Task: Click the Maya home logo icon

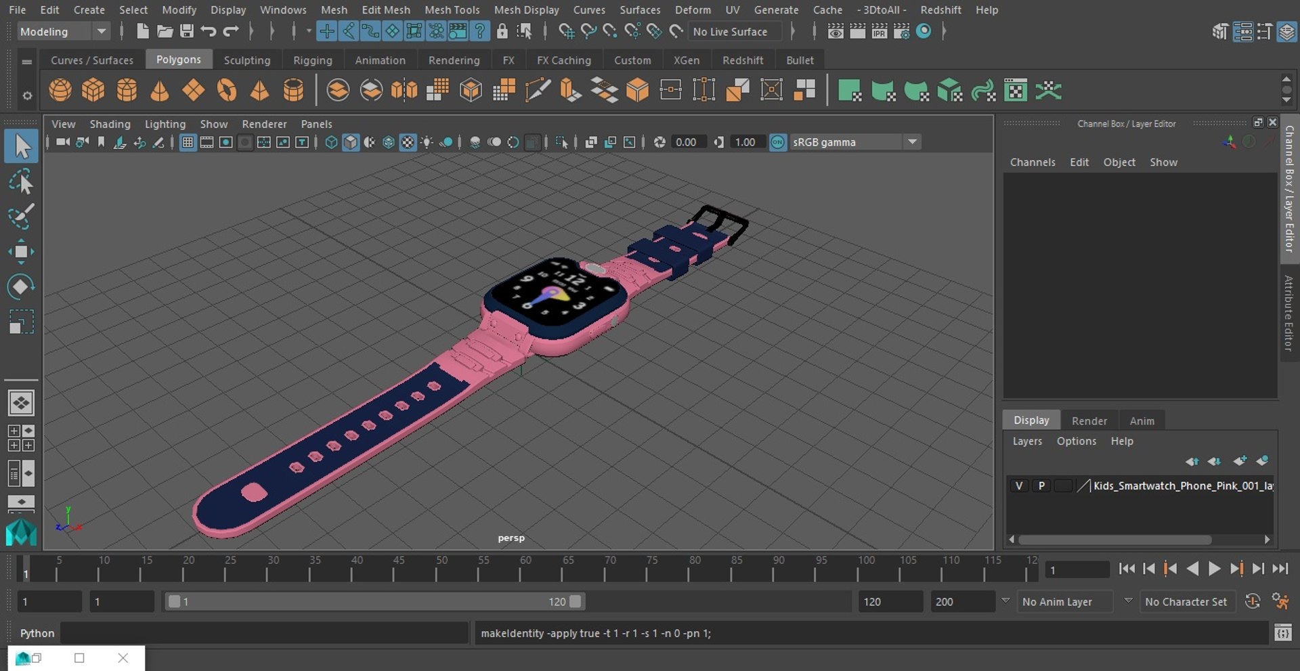Action: tap(21, 532)
